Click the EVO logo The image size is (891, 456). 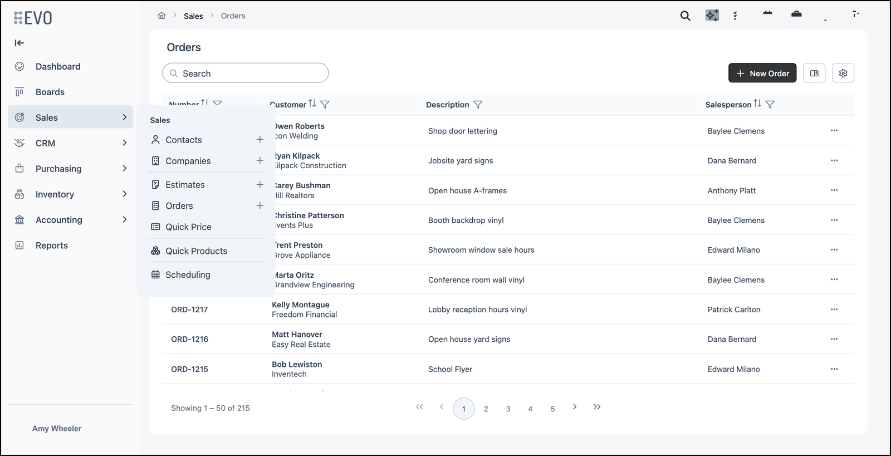pyautogui.click(x=33, y=18)
